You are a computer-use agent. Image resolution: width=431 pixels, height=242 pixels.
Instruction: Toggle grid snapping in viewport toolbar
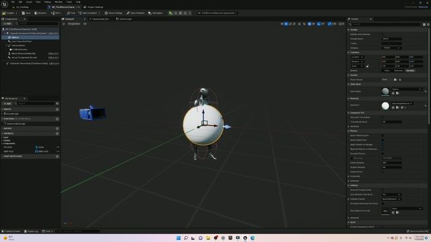click(x=310, y=24)
